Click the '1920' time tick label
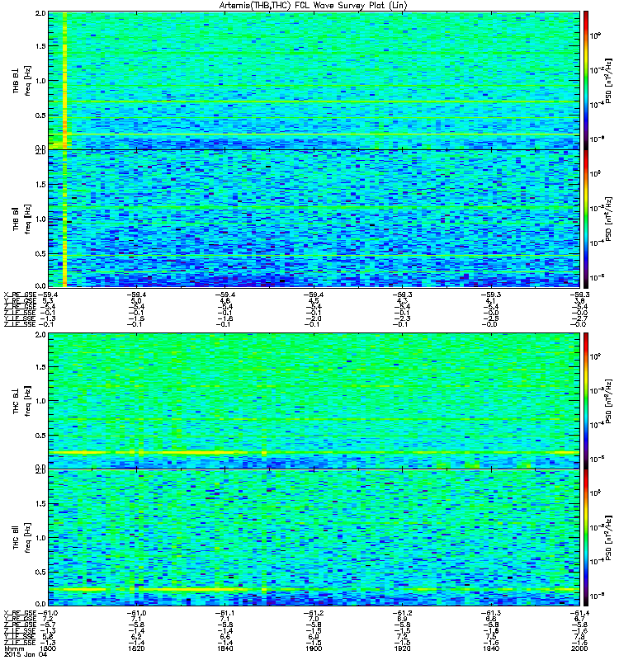The height and width of the screenshot is (660, 619). click(402, 648)
